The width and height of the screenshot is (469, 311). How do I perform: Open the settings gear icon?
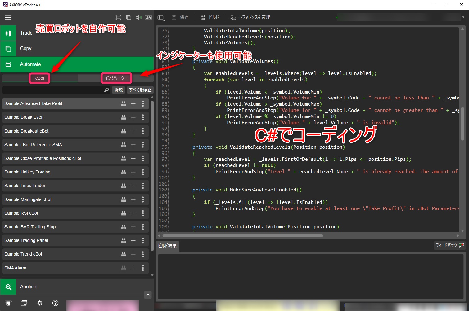coord(39,303)
